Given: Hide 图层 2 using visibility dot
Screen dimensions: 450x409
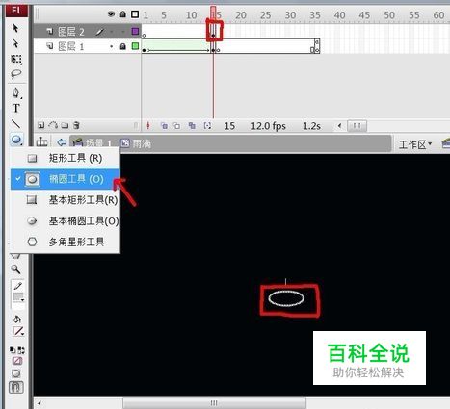Looking at the screenshot, I should coord(111,32).
